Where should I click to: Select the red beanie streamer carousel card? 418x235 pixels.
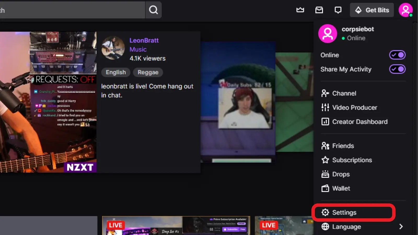pos(238,102)
